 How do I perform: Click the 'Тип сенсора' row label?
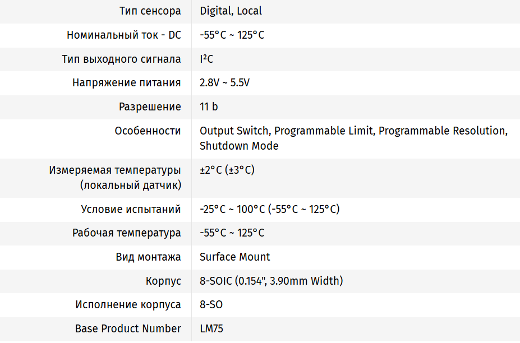[x=150, y=11]
